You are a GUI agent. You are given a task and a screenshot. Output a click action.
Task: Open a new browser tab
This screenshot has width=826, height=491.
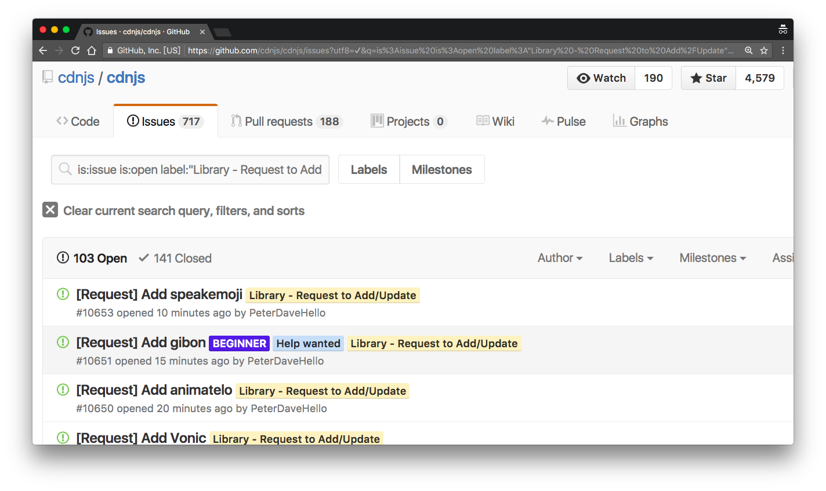tap(222, 32)
